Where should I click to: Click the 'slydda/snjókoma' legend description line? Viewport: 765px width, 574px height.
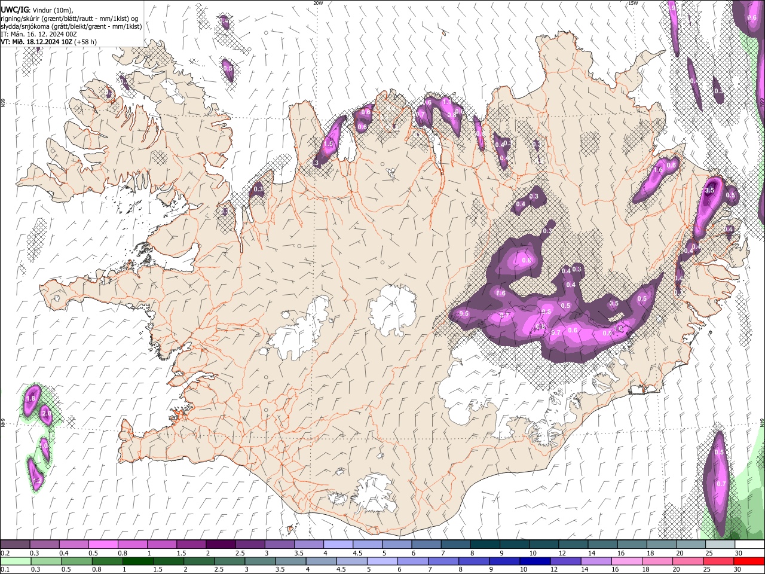(71, 26)
